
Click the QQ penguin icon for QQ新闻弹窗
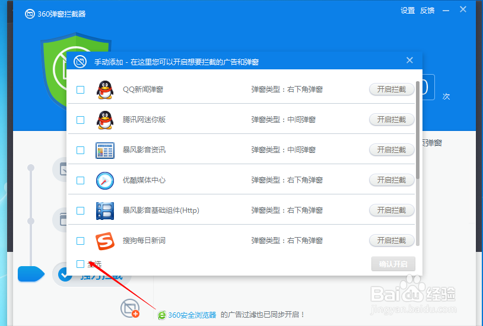(x=105, y=90)
